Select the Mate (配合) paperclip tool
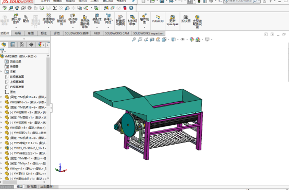 click(x=26, y=19)
